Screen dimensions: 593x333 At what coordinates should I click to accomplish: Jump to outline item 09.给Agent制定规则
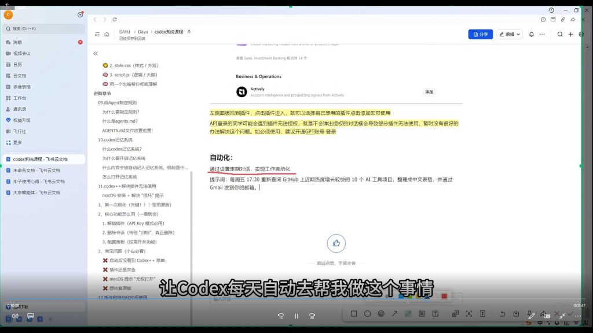[x=117, y=103]
